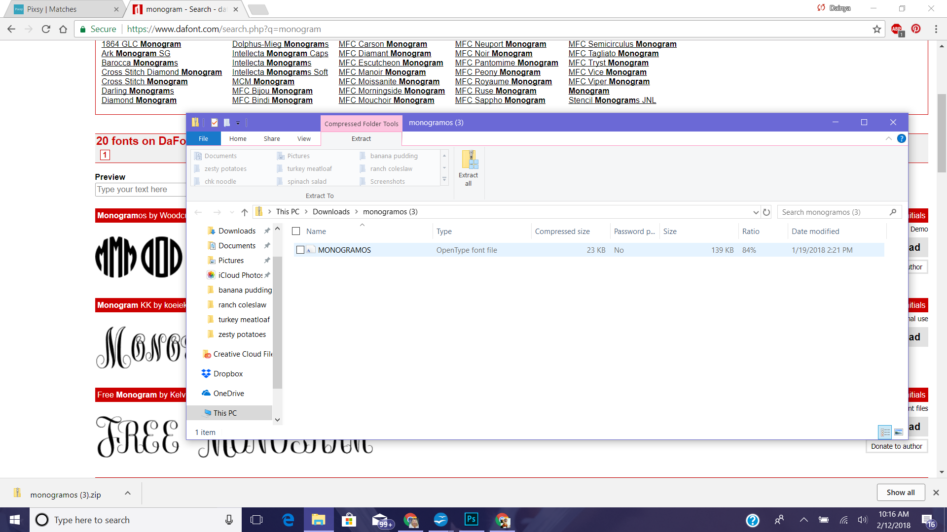
Task: Bookmark this page with the star icon
Action: pos(877,29)
